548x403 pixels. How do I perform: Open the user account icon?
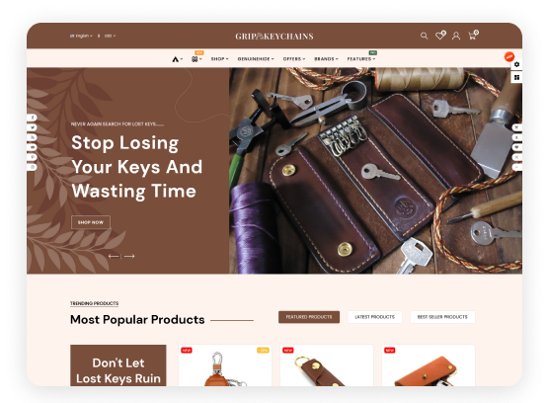click(x=456, y=36)
